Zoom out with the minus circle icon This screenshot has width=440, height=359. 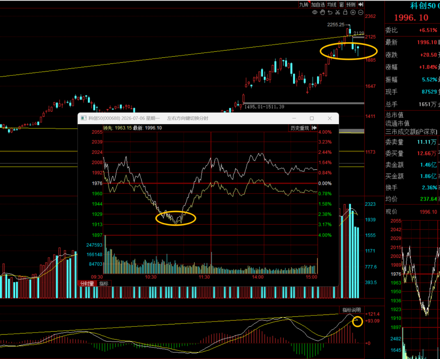pos(361,12)
